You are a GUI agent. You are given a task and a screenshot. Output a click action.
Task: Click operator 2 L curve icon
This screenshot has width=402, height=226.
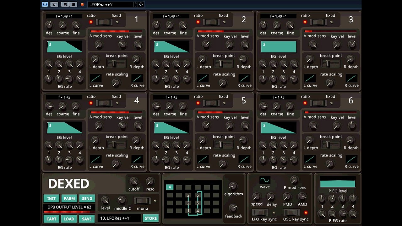tap(203, 78)
